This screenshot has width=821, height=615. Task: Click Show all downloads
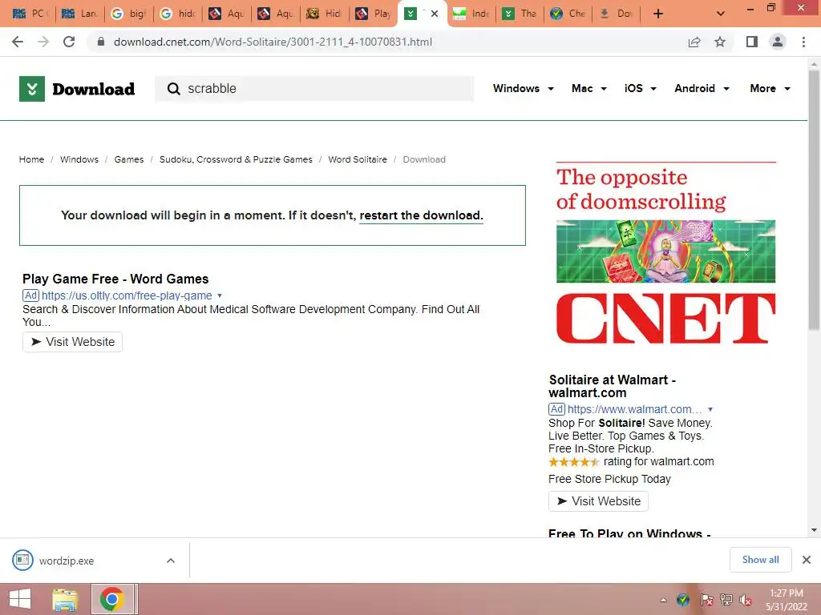tap(760, 560)
